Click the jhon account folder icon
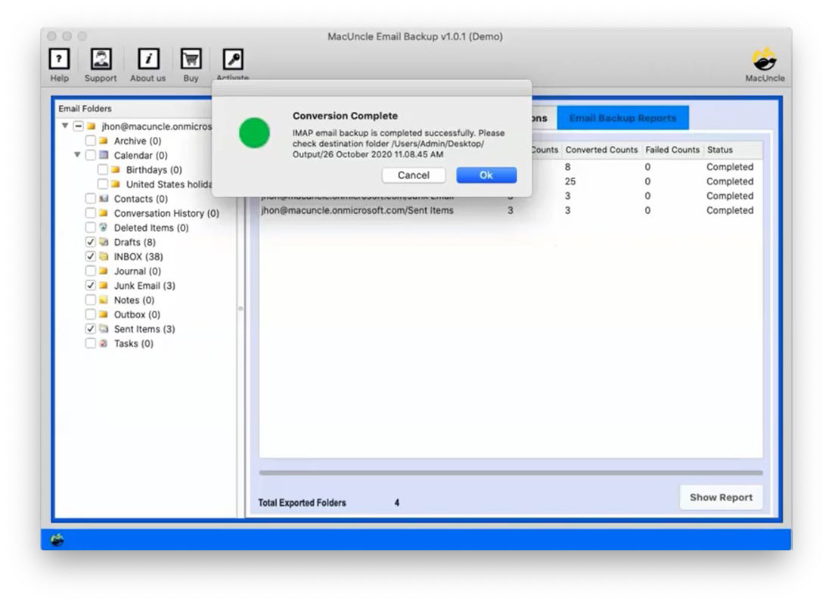The image size is (829, 604). pos(92,126)
